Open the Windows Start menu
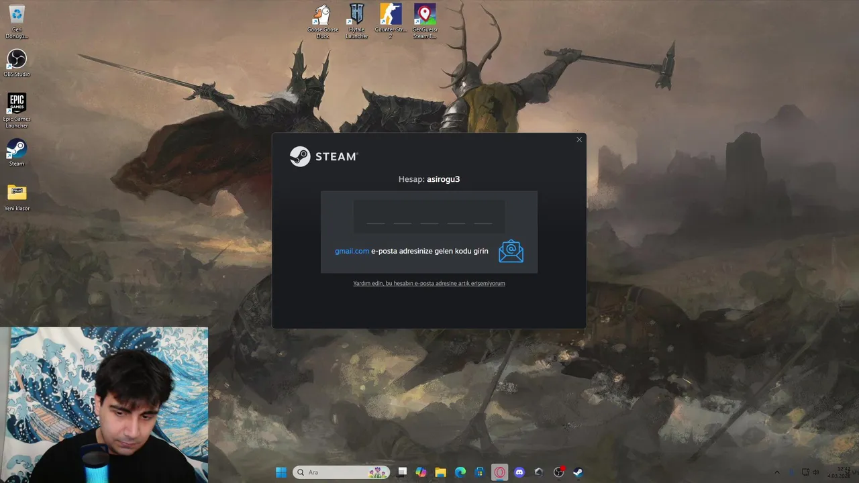The height and width of the screenshot is (483, 859). point(281,472)
